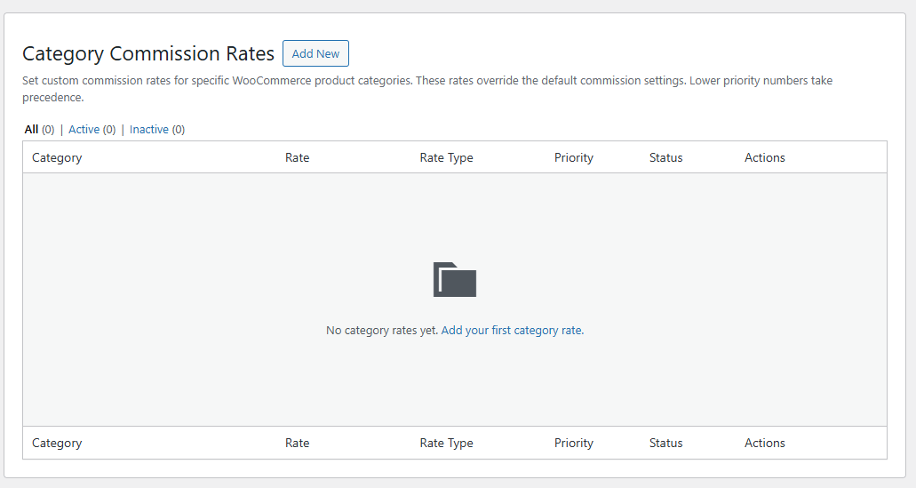The image size is (916, 488).
Task: Click the 'Category Commission Rates' heading
Action: (148, 53)
